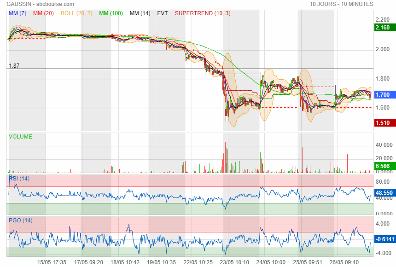
Task: Click the 1.87 horizontal line label
Action: (14, 66)
